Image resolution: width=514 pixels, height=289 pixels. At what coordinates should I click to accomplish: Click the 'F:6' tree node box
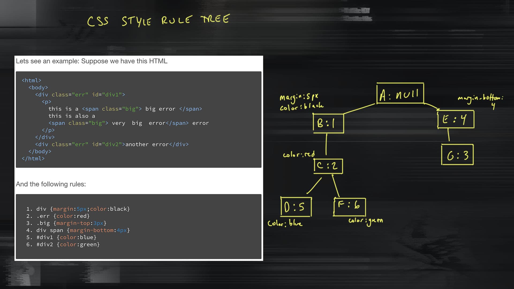point(350,207)
